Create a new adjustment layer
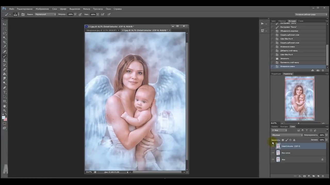The height and width of the screenshot is (185, 330). (x=309, y=176)
